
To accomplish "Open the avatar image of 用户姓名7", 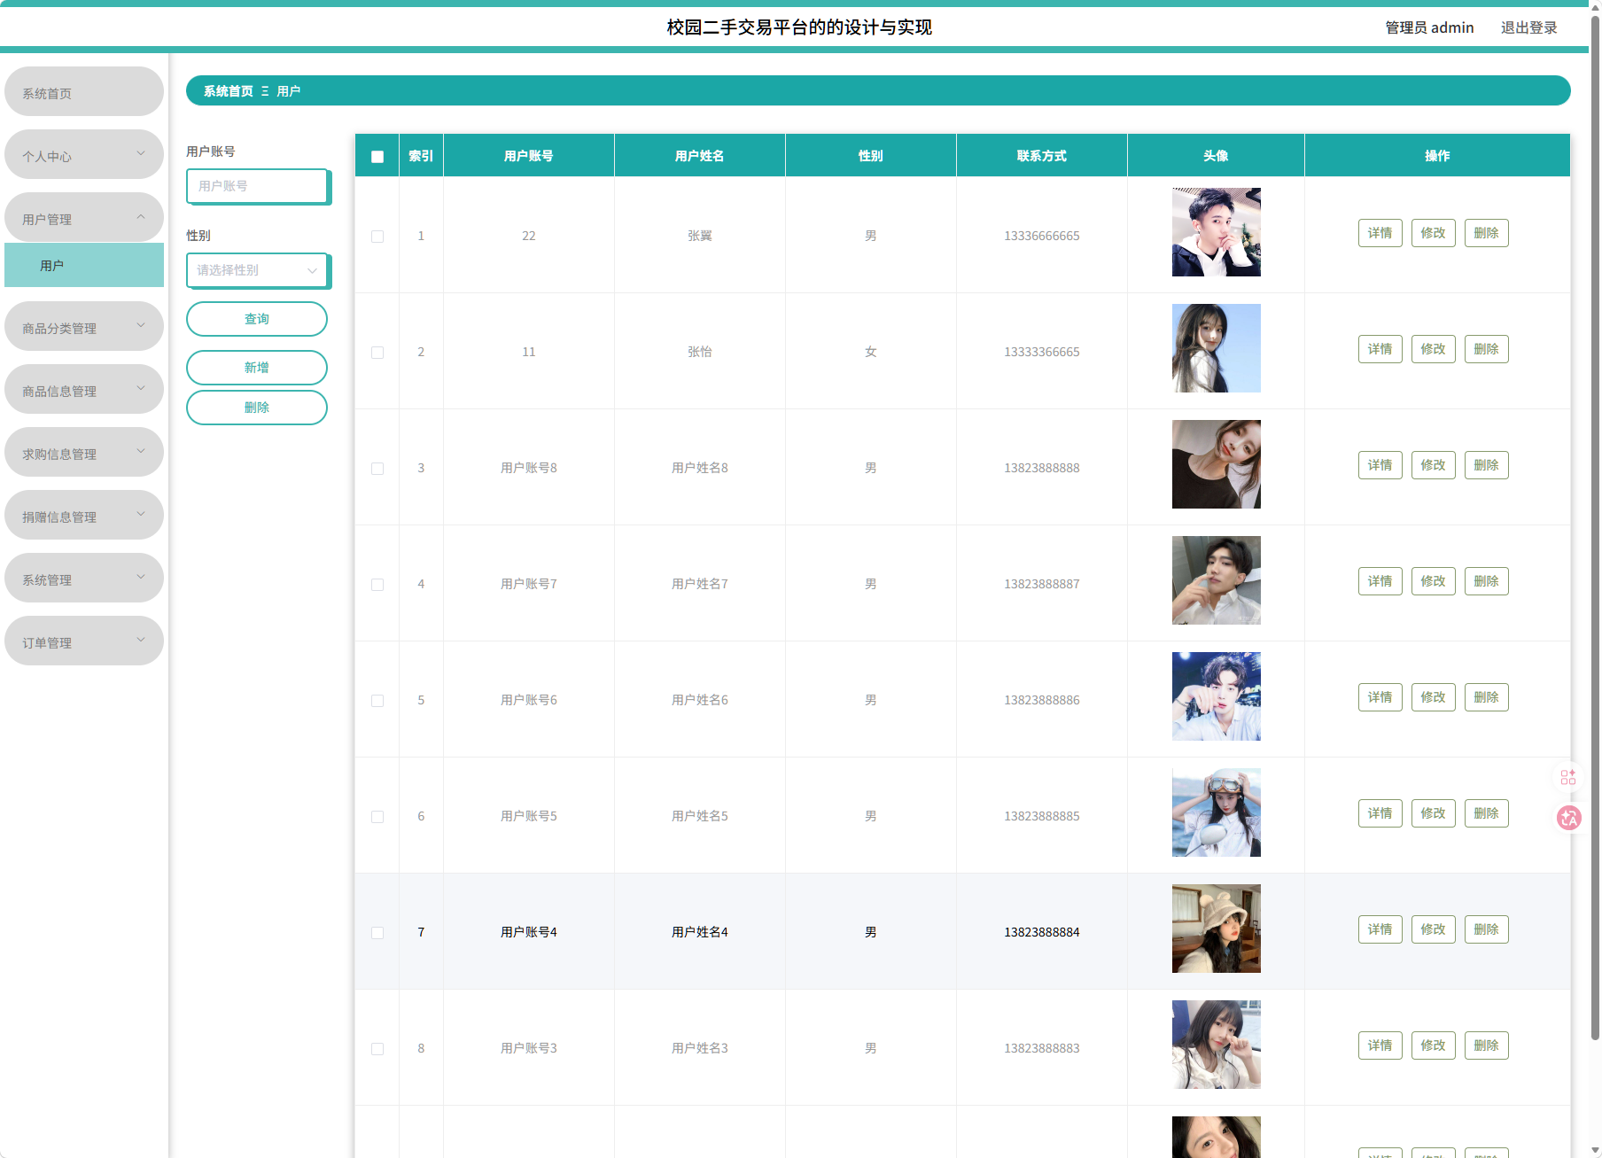I will (1217, 580).
